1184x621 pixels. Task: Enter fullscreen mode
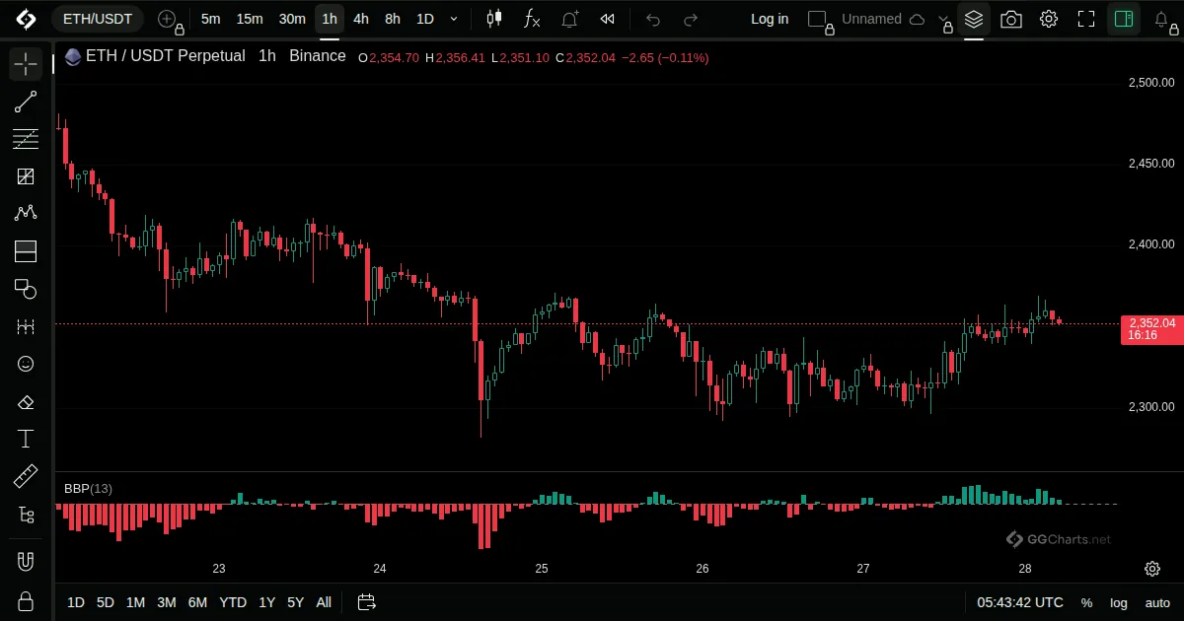click(1086, 19)
